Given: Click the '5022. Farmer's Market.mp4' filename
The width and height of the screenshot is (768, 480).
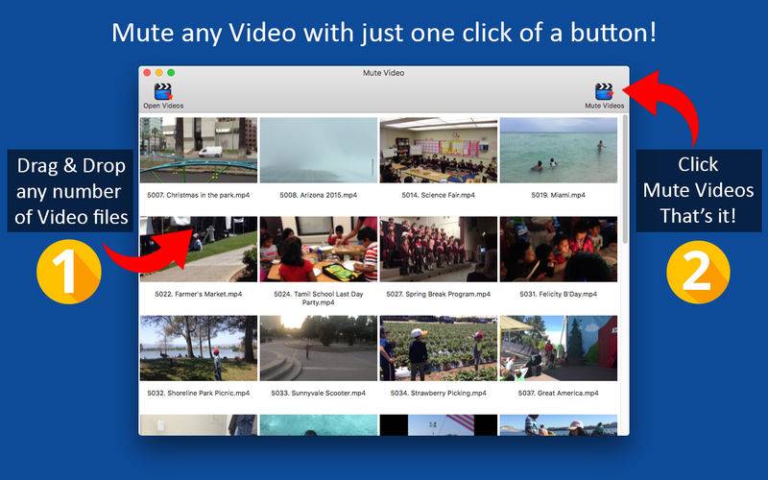Looking at the screenshot, I should click(199, 294).
